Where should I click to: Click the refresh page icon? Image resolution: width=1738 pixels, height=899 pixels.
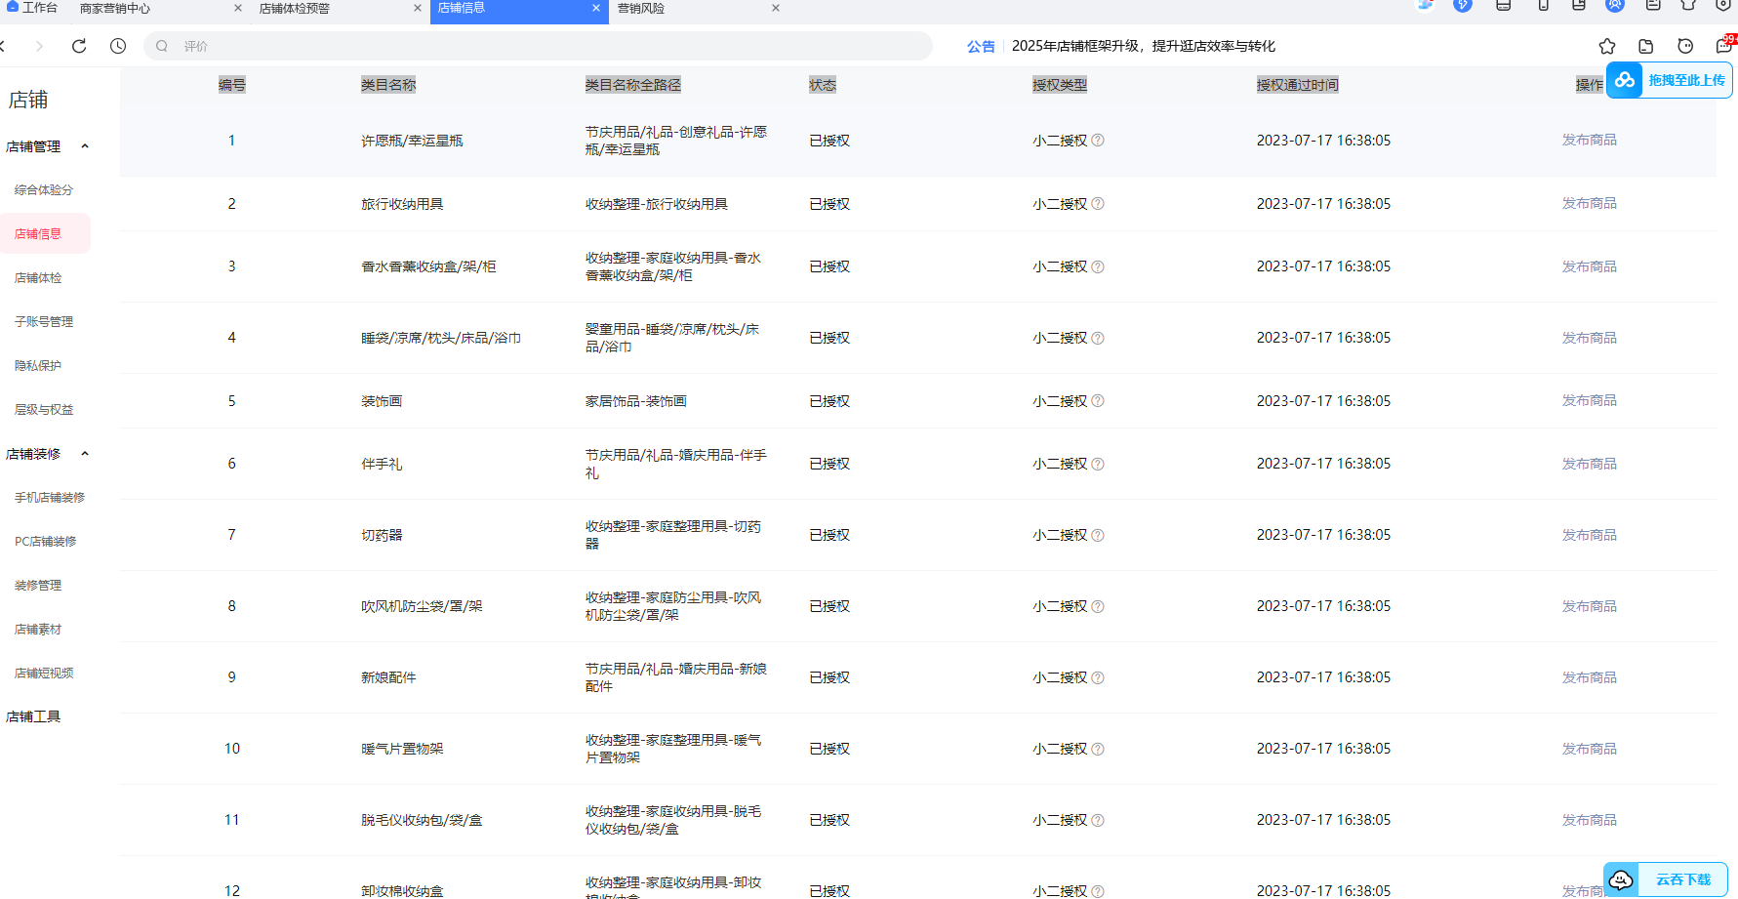click(79, 46)
